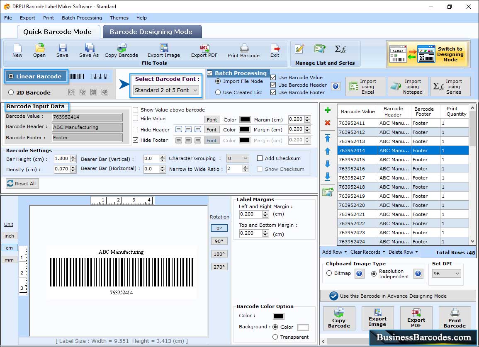The image size is (479, 347).
Task: Open Select Barcode Font dropdown
Action: 166,90
